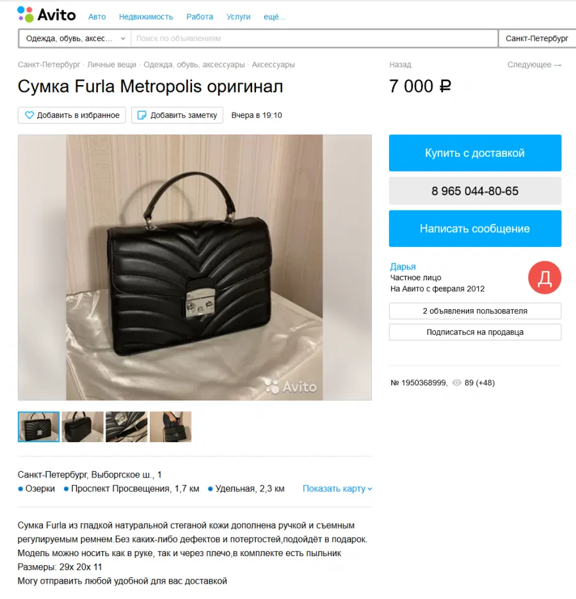Click the Написать сообщение button
This screenshot has height=599, width=576.
(x=475, y=228)
